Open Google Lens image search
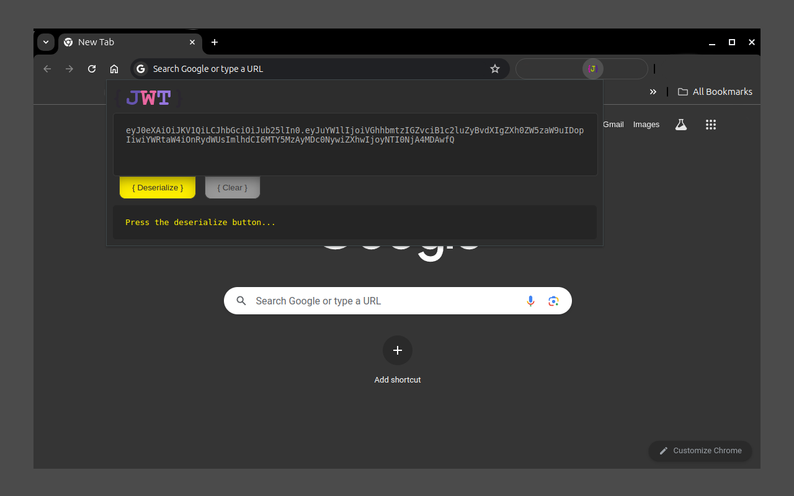Image resolution: width=794 pixels, height=496 pixels. (553, 301)
